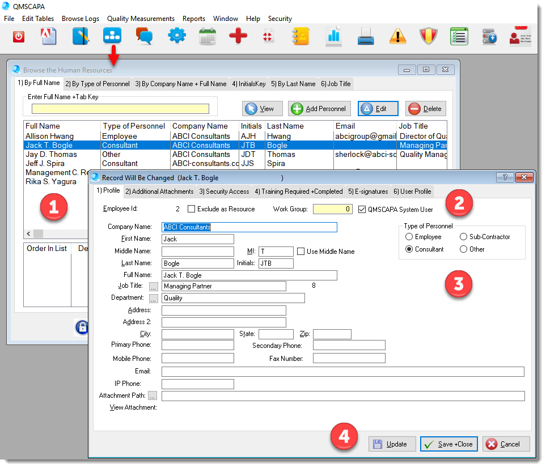
Task: Switch to the Security Access tab
Action: click(224, 192)
